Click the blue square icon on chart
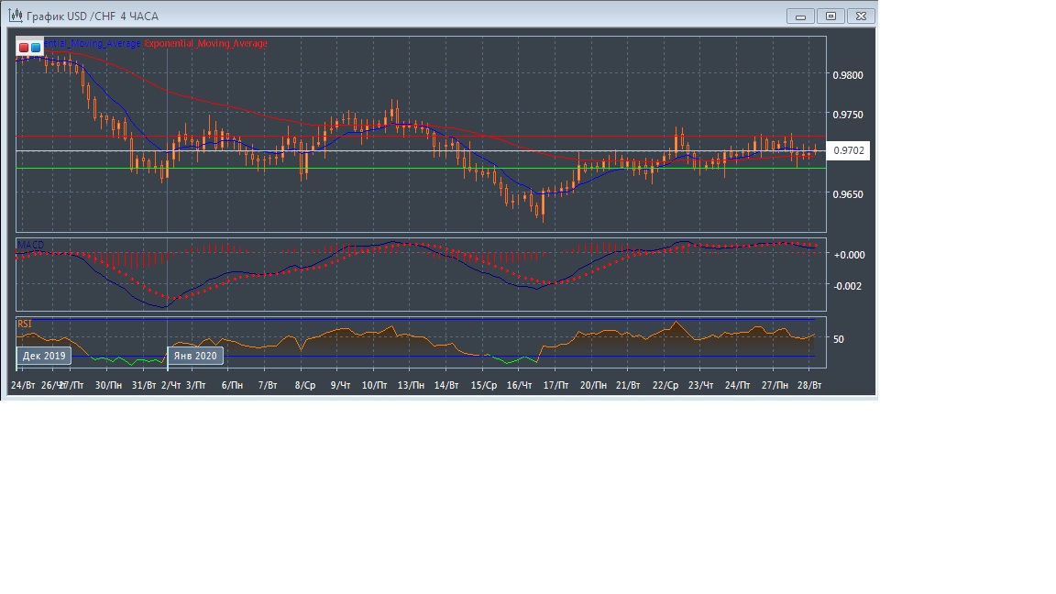The height and width of the screenshot is (594, 1056). (36, 47)
